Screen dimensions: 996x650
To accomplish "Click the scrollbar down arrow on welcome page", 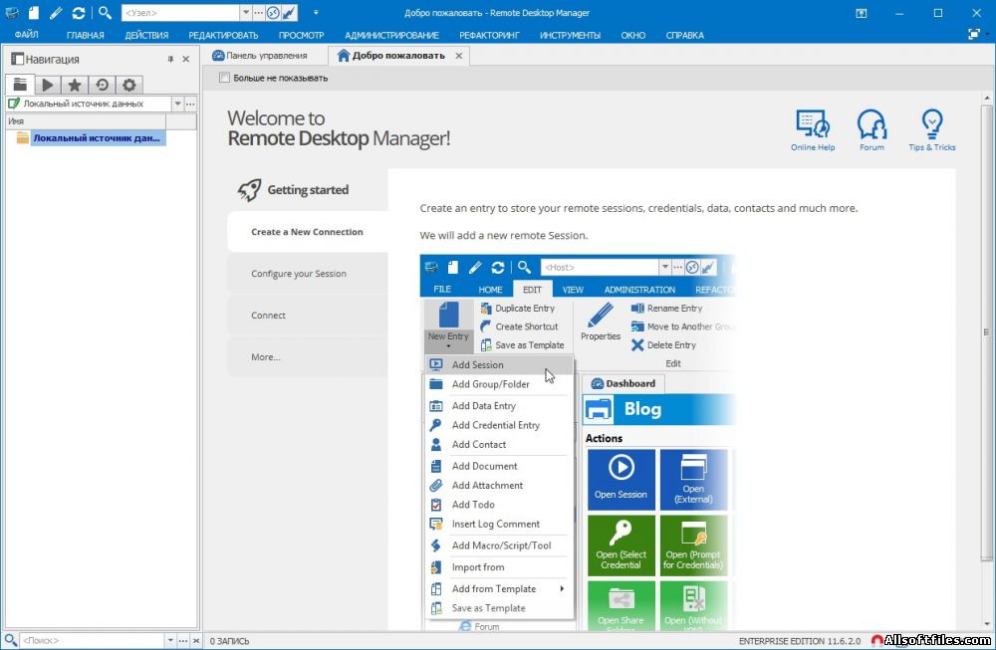I will point(986,624).
